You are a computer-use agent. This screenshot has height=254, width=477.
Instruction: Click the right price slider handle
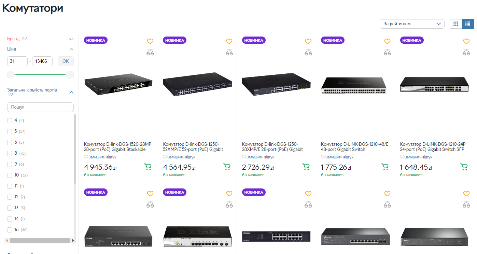tap(70, 75)
